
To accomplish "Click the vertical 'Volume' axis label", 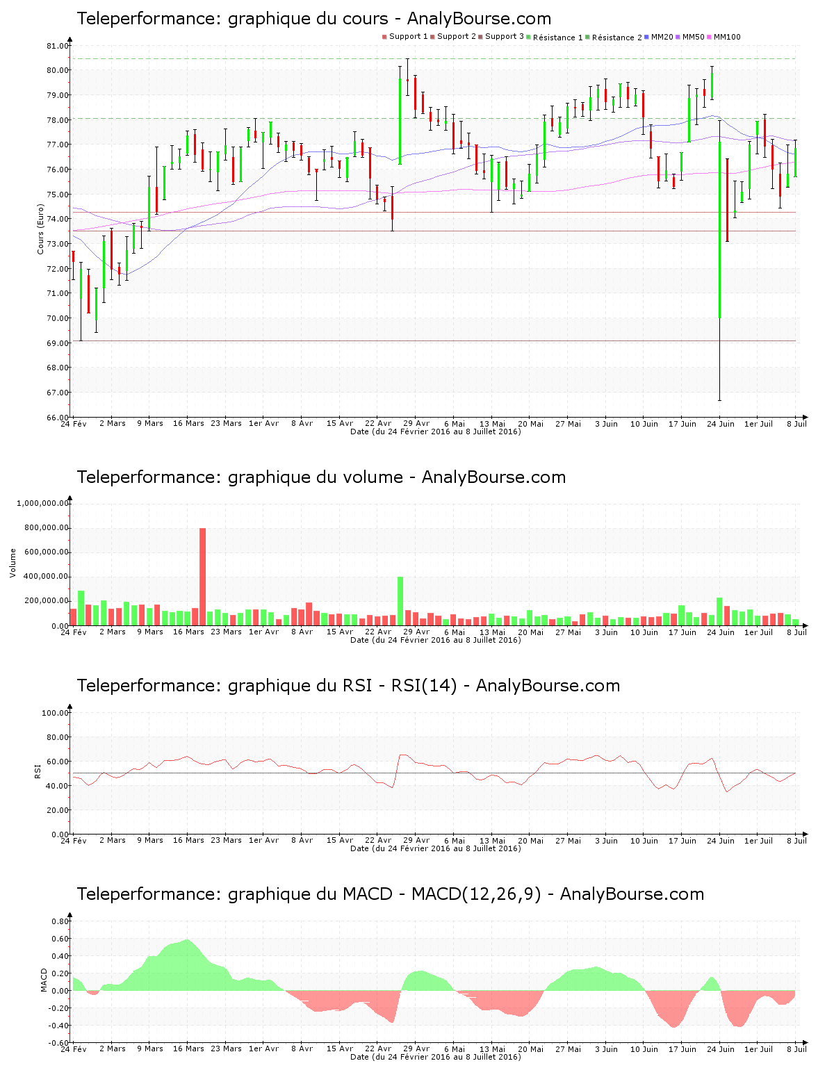I will click(13, 563).
